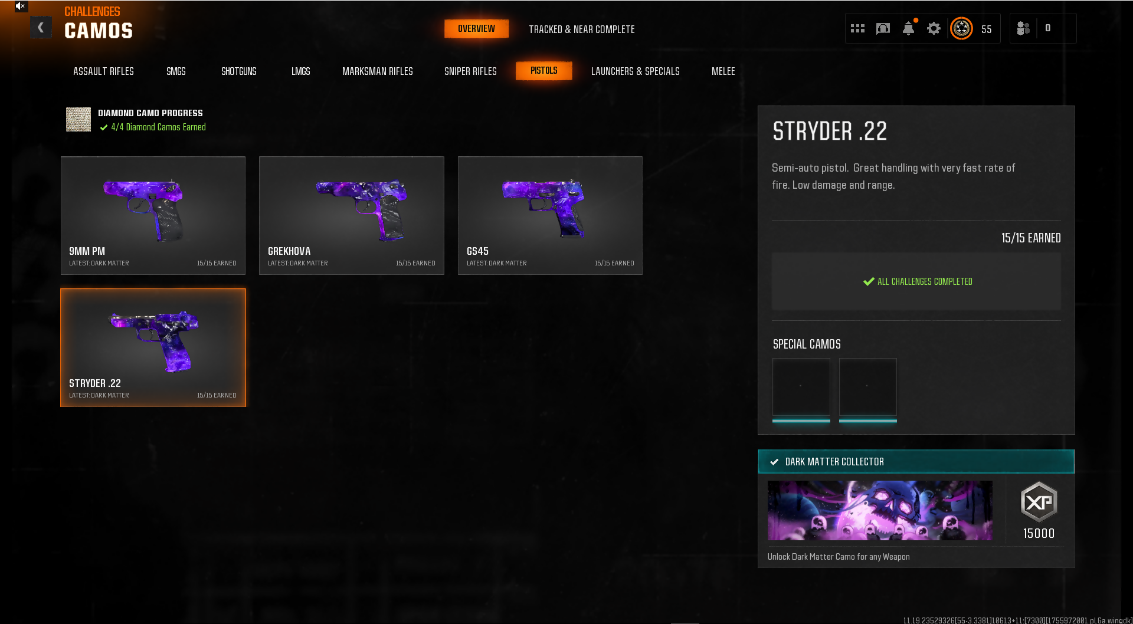This screenshot has width=1133, height=624.
Task: Select the 9MM PM pistol card
Action: coord(153,215)
